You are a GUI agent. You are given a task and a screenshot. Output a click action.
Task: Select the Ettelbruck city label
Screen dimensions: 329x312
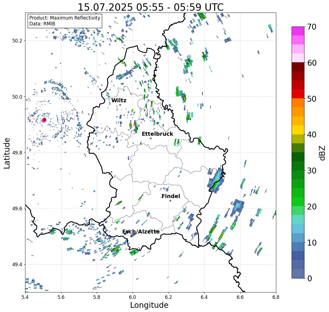158,134
